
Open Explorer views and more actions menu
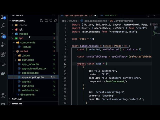(x=54, y=15)
